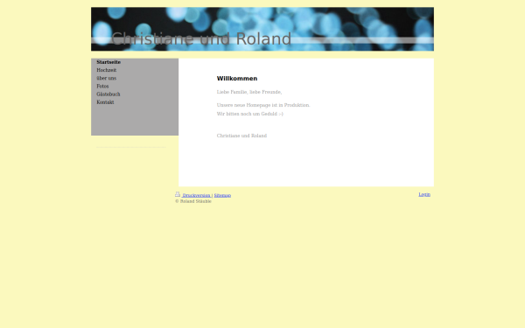Click 'Unsere neue Homepage ist in Produktion.'
Viewport: 525px width, 328px height.
(263, 105)
